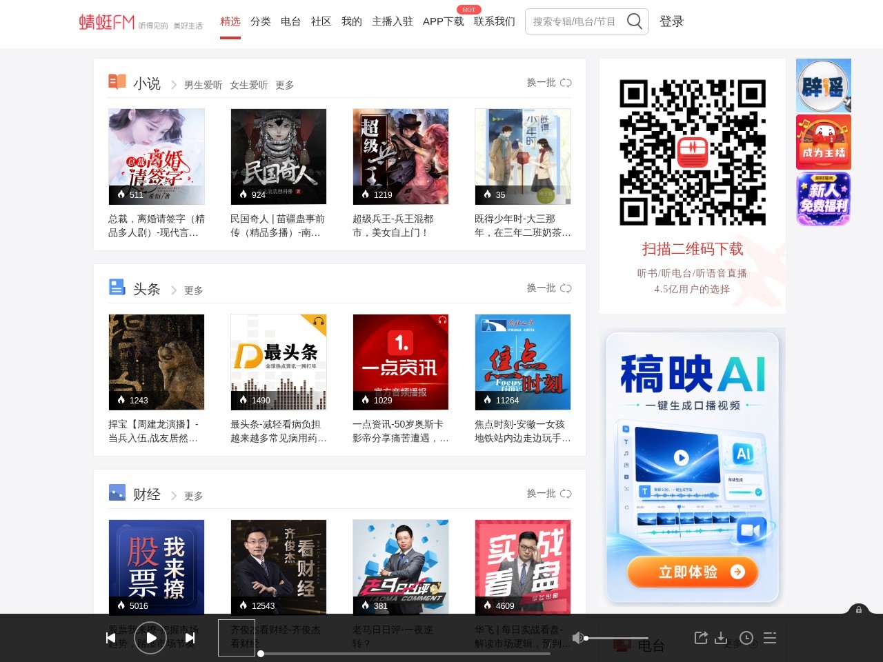Screen dimensions: 883x662
Task: Mute the player volume
Action: pyautogui.click(x=578, y=638)
